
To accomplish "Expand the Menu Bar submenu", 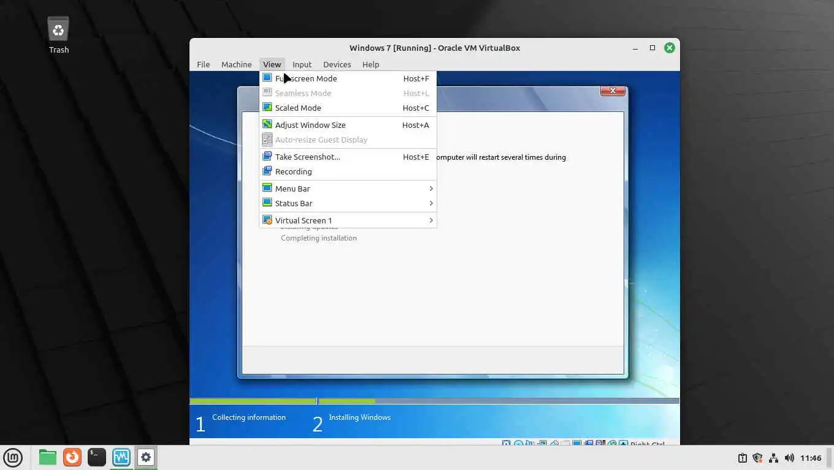I will point(348,188).
